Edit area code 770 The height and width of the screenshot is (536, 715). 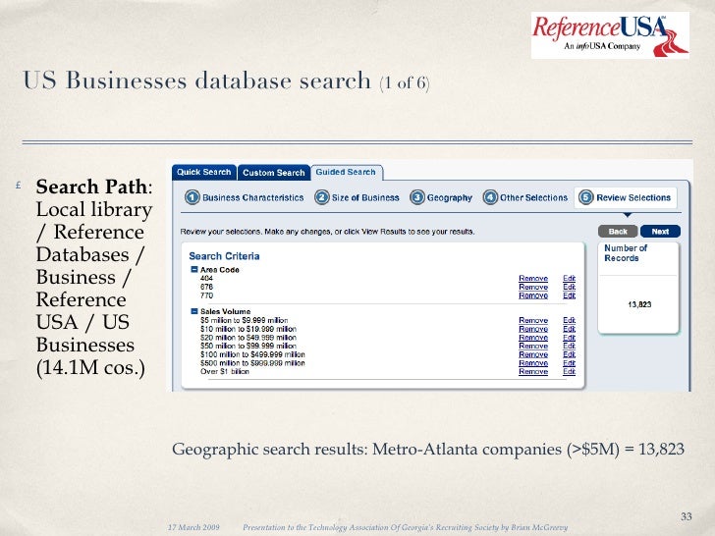569,295
